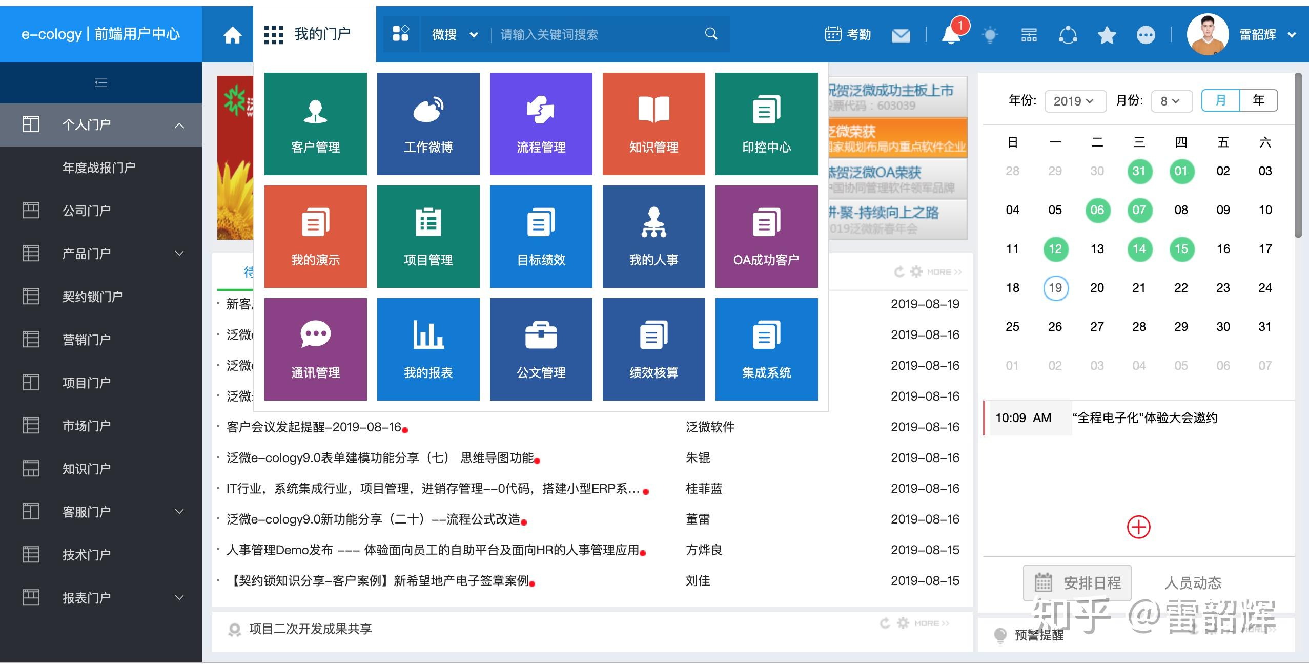Open the notification bell with badge
Screen dimensions: 1309x669
point(951,35)
